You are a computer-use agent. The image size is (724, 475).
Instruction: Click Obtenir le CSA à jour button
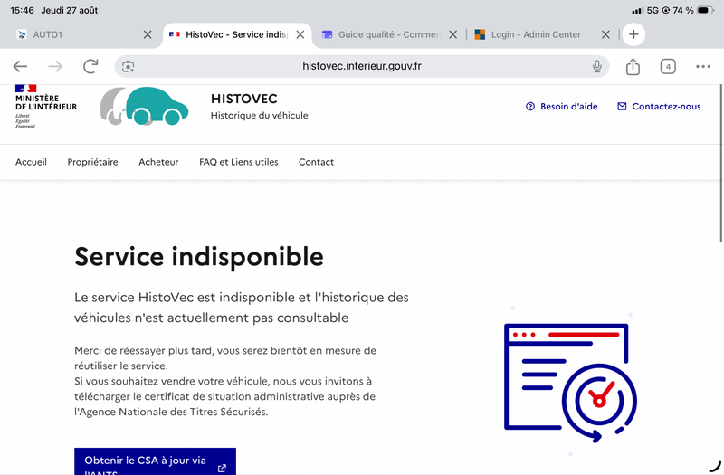point(155,461)
